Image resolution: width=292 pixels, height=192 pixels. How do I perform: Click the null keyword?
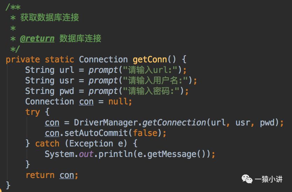(118, 102)
